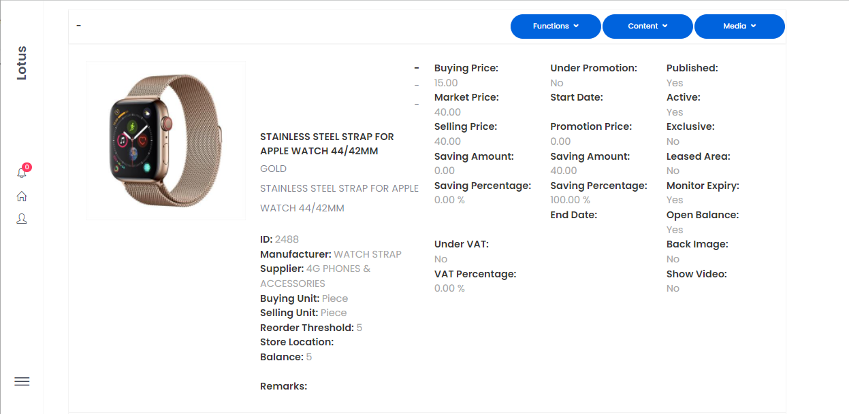The width and height of the screenshot is (849, 414).
Task: Click the Remarks label
Action: [x=284, y=386]
